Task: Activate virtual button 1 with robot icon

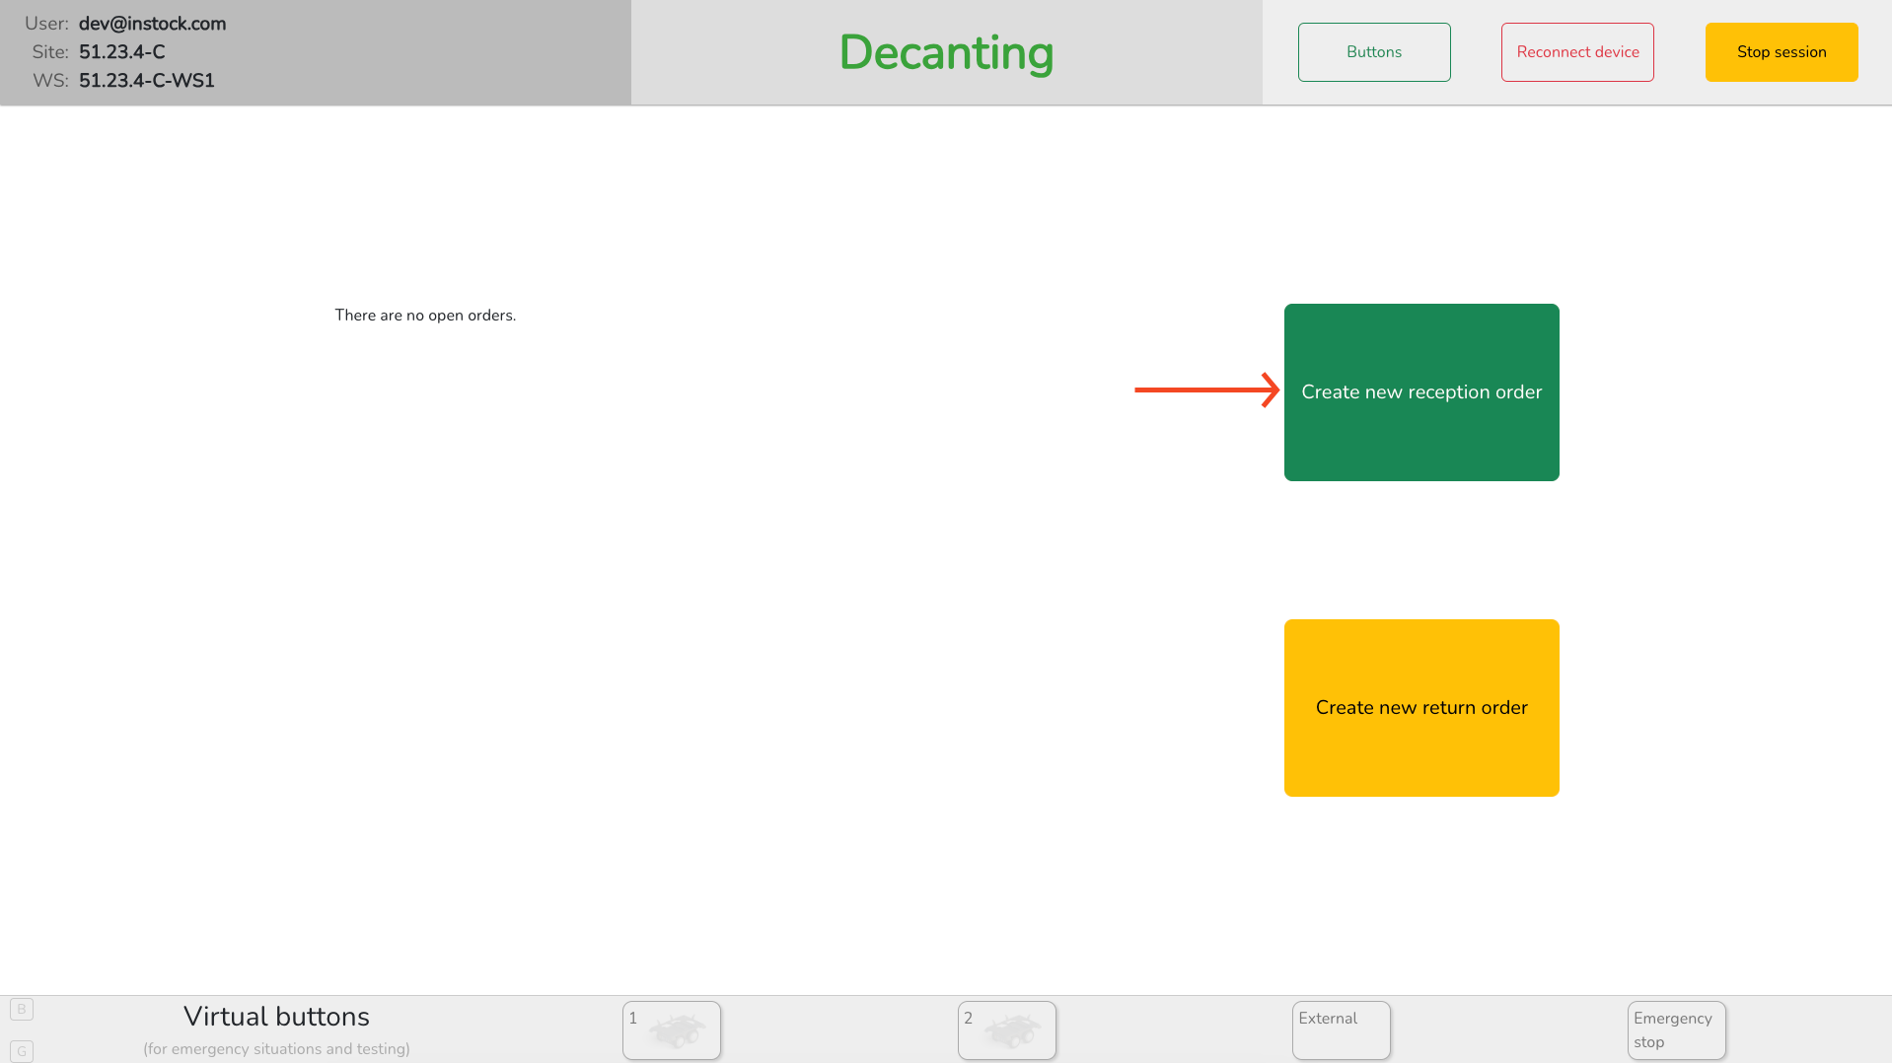Action: point(672,1030)
